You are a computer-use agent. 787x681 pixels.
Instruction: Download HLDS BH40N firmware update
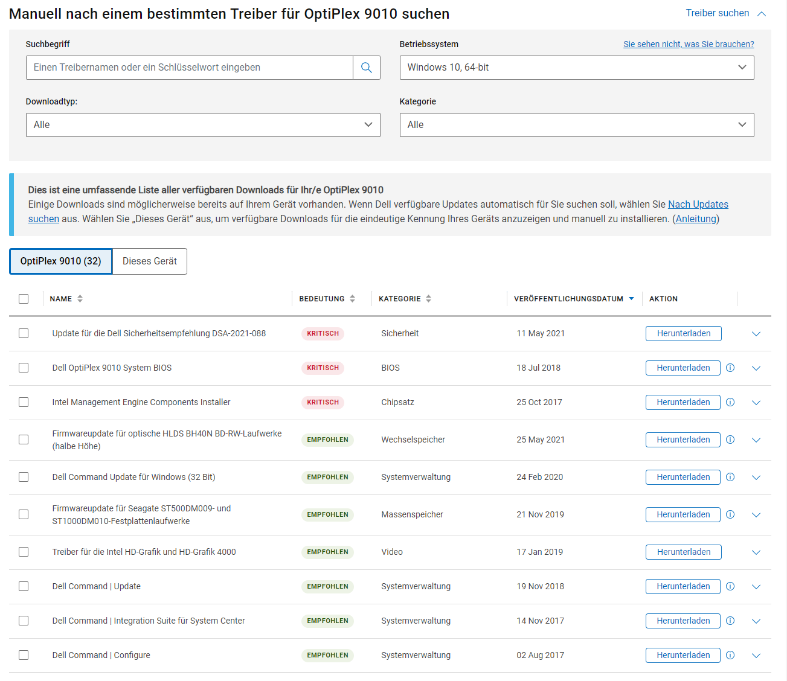[683, 440]
